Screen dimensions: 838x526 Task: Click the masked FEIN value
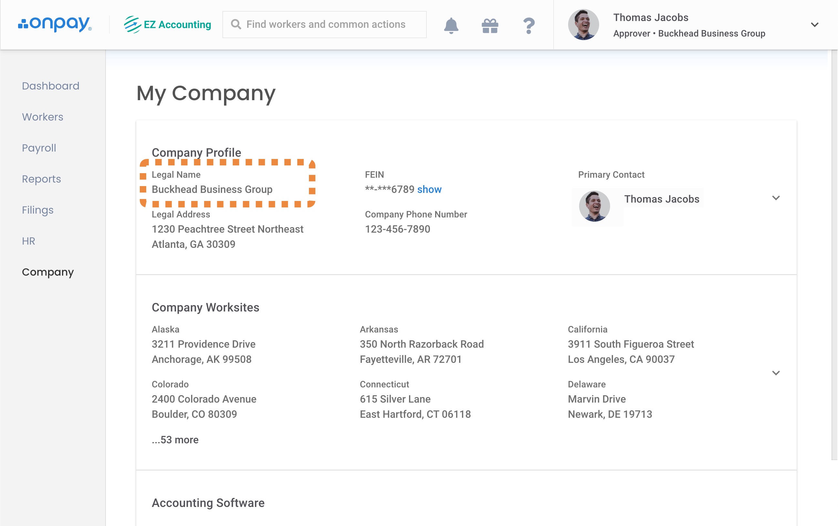click(x=390, y=189)
